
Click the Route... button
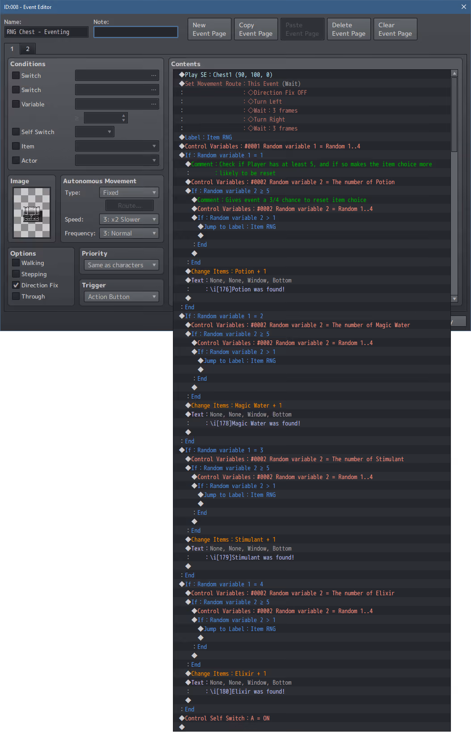point(130,206)
